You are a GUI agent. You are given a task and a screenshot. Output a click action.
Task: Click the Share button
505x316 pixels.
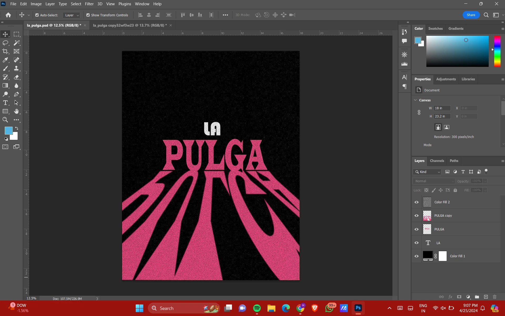(471, 15)
